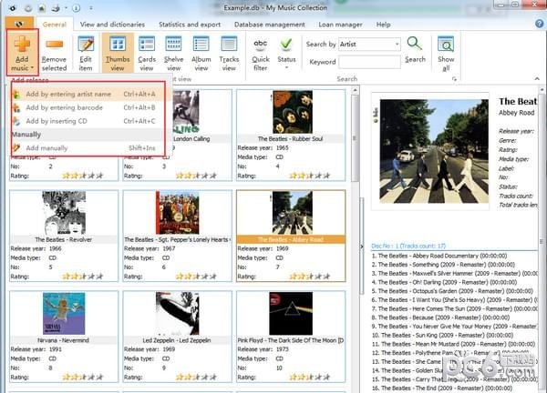Click the home icon in quick access toolbar

point(42,7)
